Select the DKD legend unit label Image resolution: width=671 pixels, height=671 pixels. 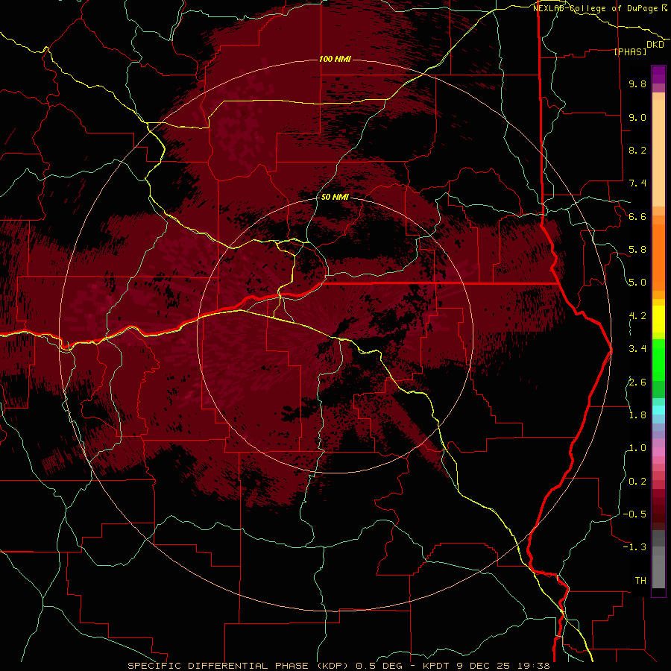click(655, 45)
